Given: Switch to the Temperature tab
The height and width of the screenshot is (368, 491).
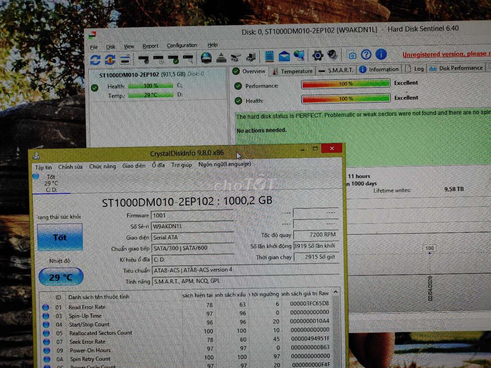Looking at the screenshot, I should [292, 71].
